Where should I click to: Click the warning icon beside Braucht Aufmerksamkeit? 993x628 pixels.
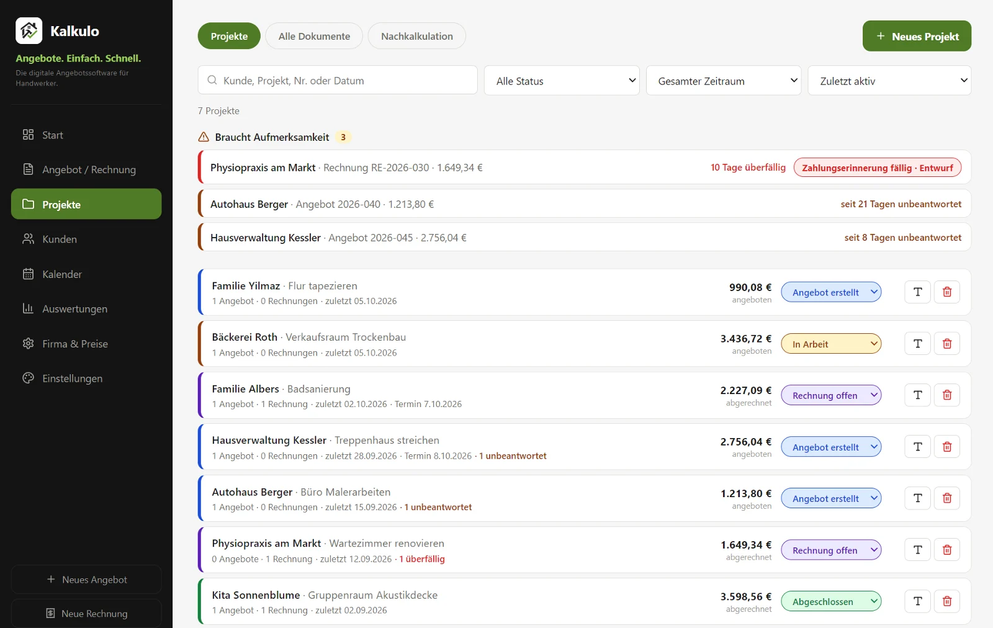pos(204,137)
